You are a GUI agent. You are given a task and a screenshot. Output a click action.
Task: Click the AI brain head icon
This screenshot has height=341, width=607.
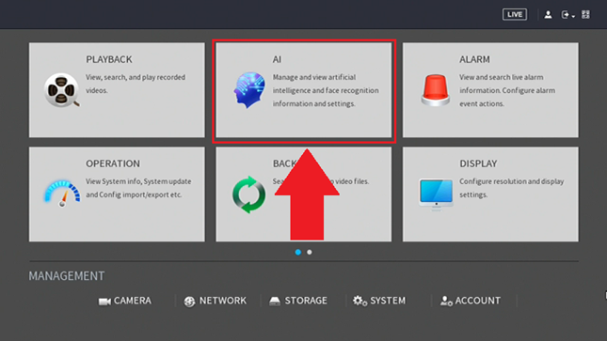click(248, 90)
